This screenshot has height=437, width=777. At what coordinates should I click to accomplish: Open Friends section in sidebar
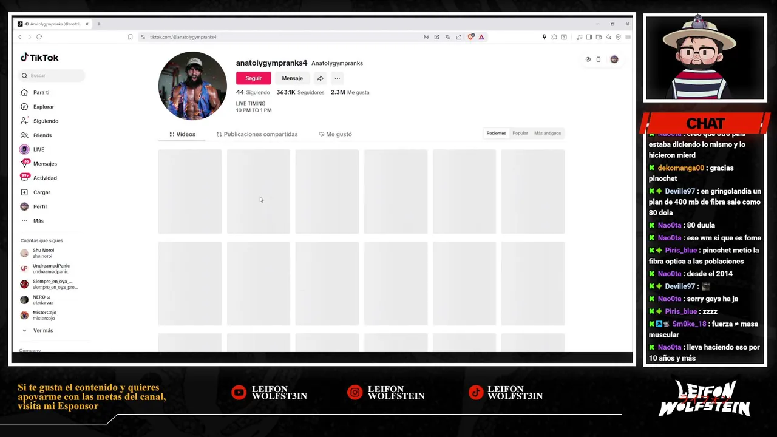[36, 135]
